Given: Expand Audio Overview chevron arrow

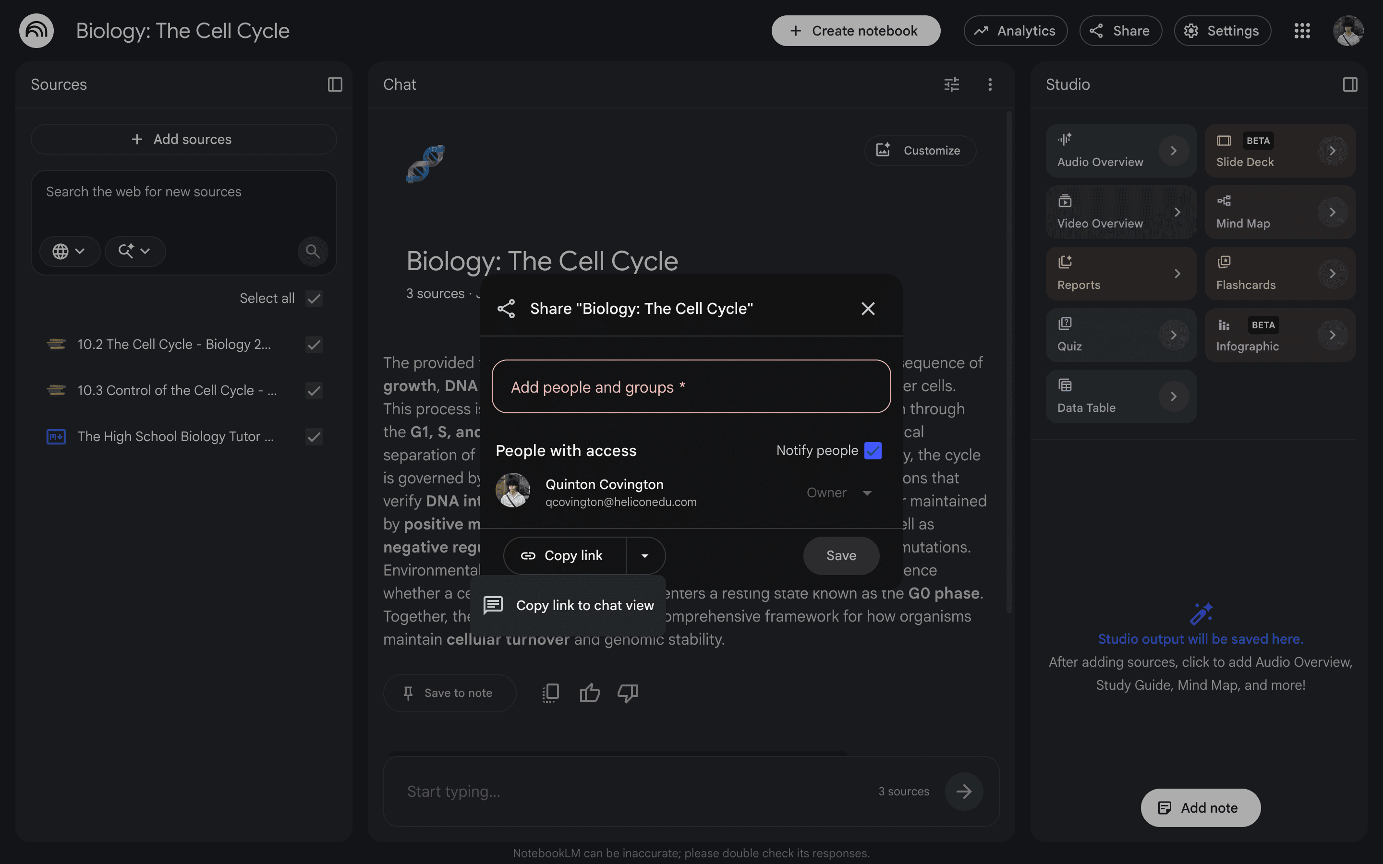Looking at the screenshot, I should (1173, 151).
